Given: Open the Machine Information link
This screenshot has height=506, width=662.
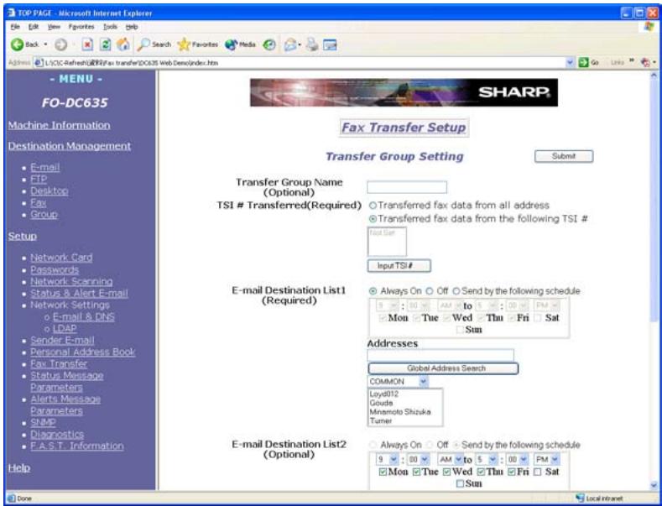Looking at the screenshot, I should coord(59,125).
